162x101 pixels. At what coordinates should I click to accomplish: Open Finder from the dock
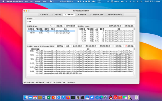pyautogui.click(x=26, y=97)
